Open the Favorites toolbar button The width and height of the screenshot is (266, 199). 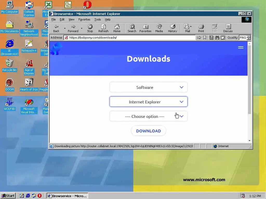[145, 28]
